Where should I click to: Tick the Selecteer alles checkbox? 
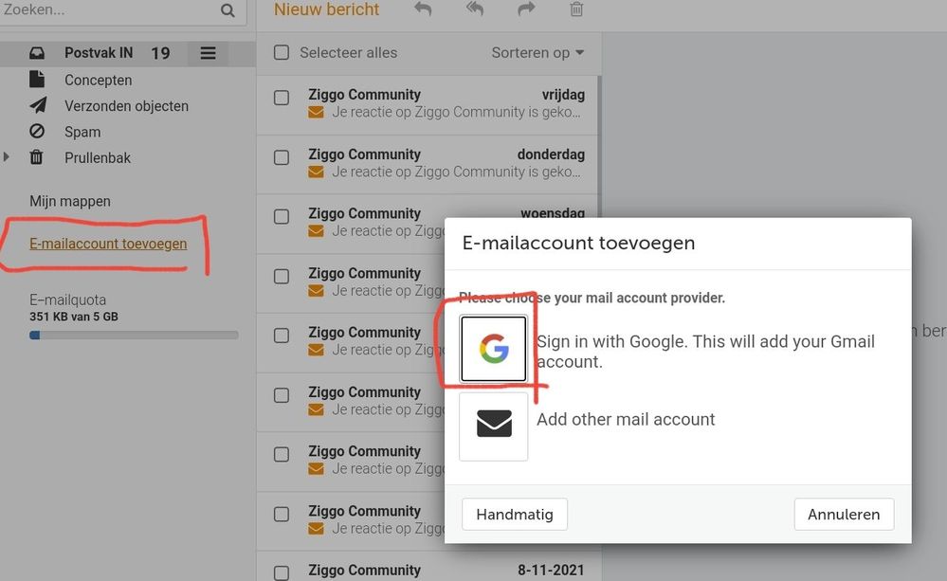(x=282, y=52)
